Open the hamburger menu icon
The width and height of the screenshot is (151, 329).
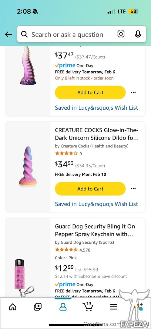[113, 307]
